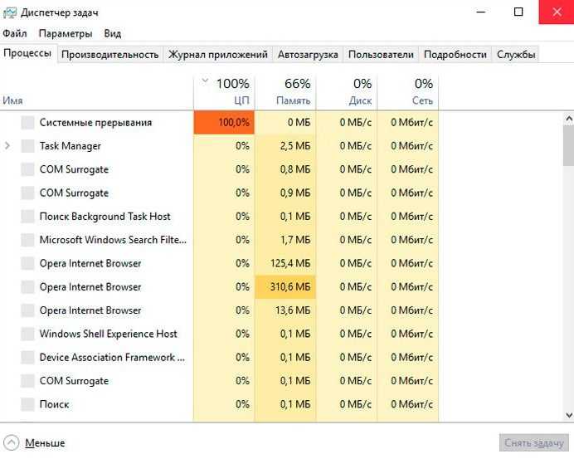Open the Файл menu

(x=15, y=34)
